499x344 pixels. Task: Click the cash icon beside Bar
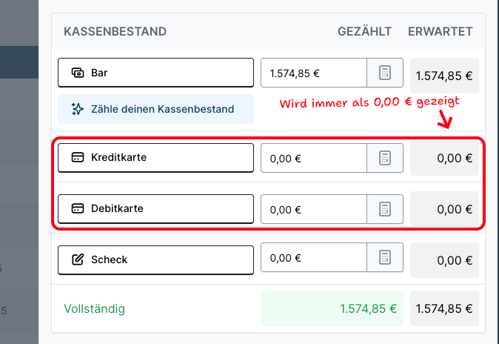[77, 73]
